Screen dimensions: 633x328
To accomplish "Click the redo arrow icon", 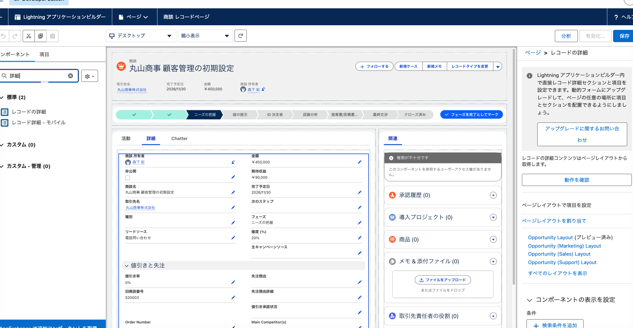I will pyautogui.click(x=15, y=36).
